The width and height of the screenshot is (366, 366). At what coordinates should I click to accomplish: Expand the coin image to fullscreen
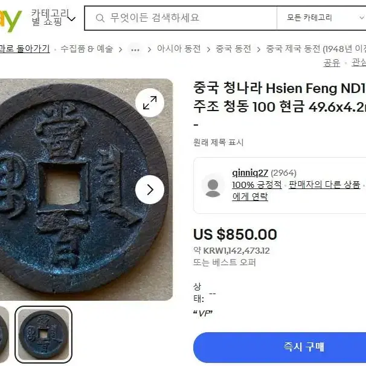click(x=150, y=103)
